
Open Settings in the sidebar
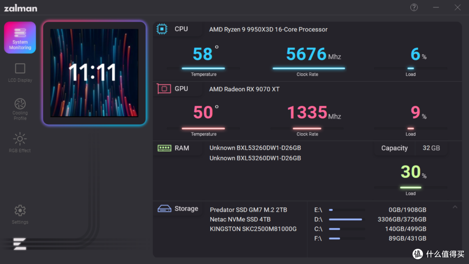[20, 214]
